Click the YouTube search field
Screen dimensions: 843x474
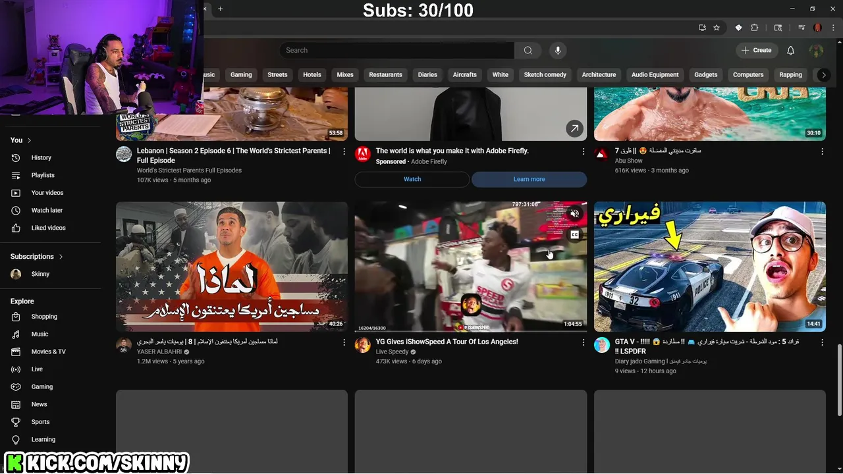[396, 51]
